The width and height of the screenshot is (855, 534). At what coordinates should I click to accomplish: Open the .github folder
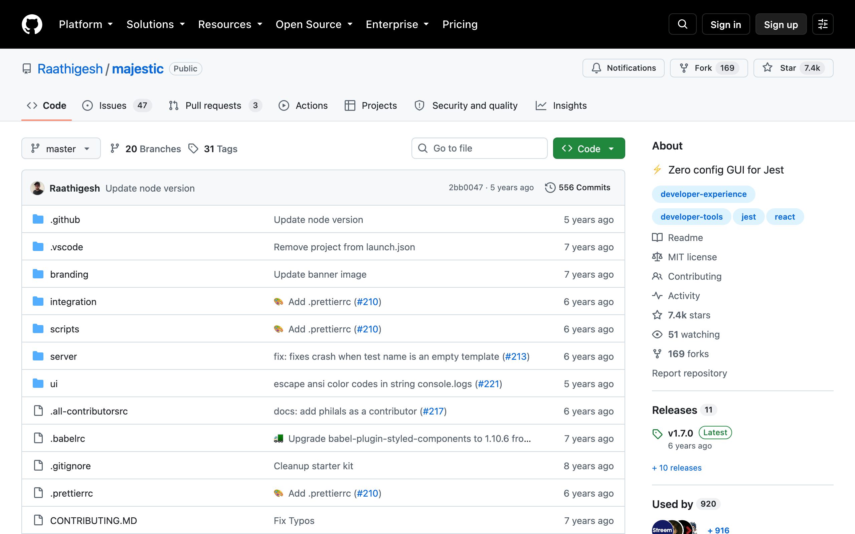point(65,220)
